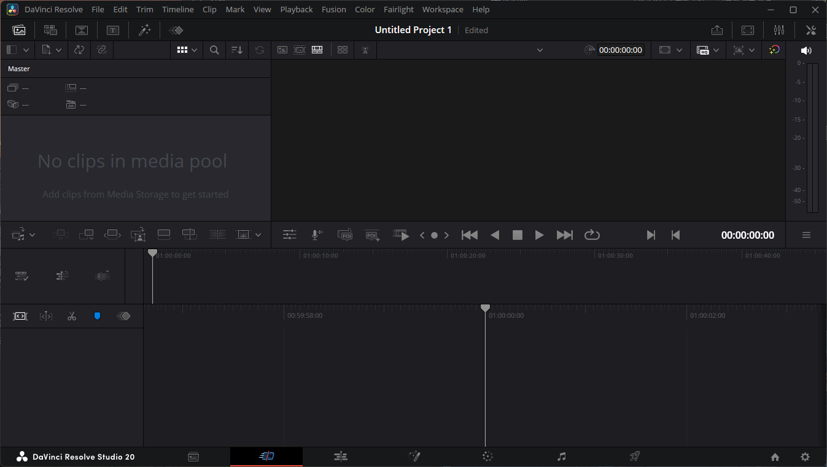Click the Append to end icon

pyautogui.click(x=87, y=234)
